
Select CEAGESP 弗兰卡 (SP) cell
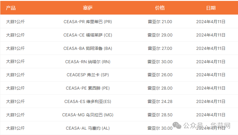point(88,75)
